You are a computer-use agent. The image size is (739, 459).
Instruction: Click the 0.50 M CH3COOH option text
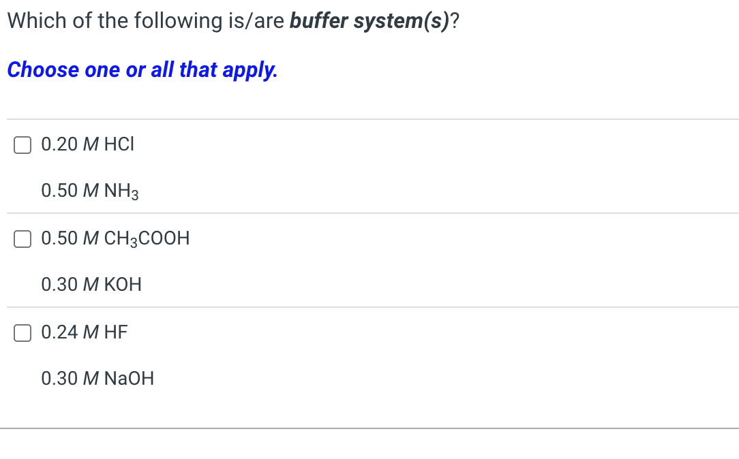(x=115, y=238)
